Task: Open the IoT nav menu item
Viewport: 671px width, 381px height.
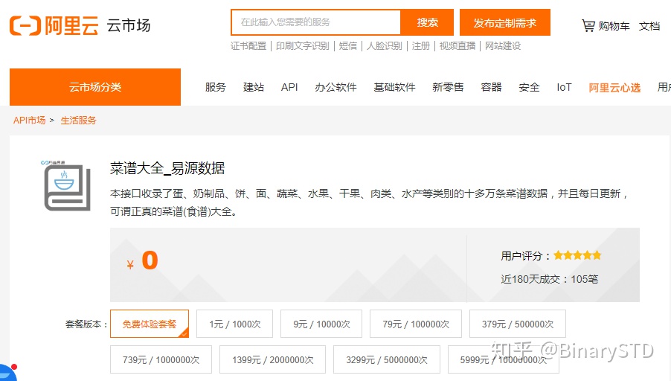Action: click(x=564, y=87)
